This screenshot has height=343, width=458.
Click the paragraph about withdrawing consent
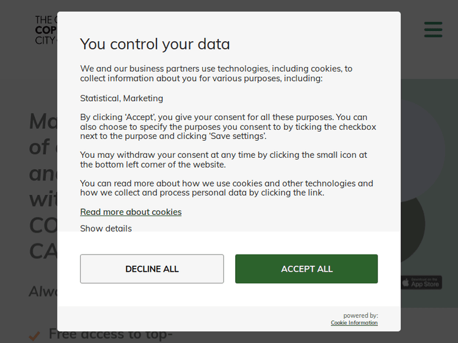224,160
